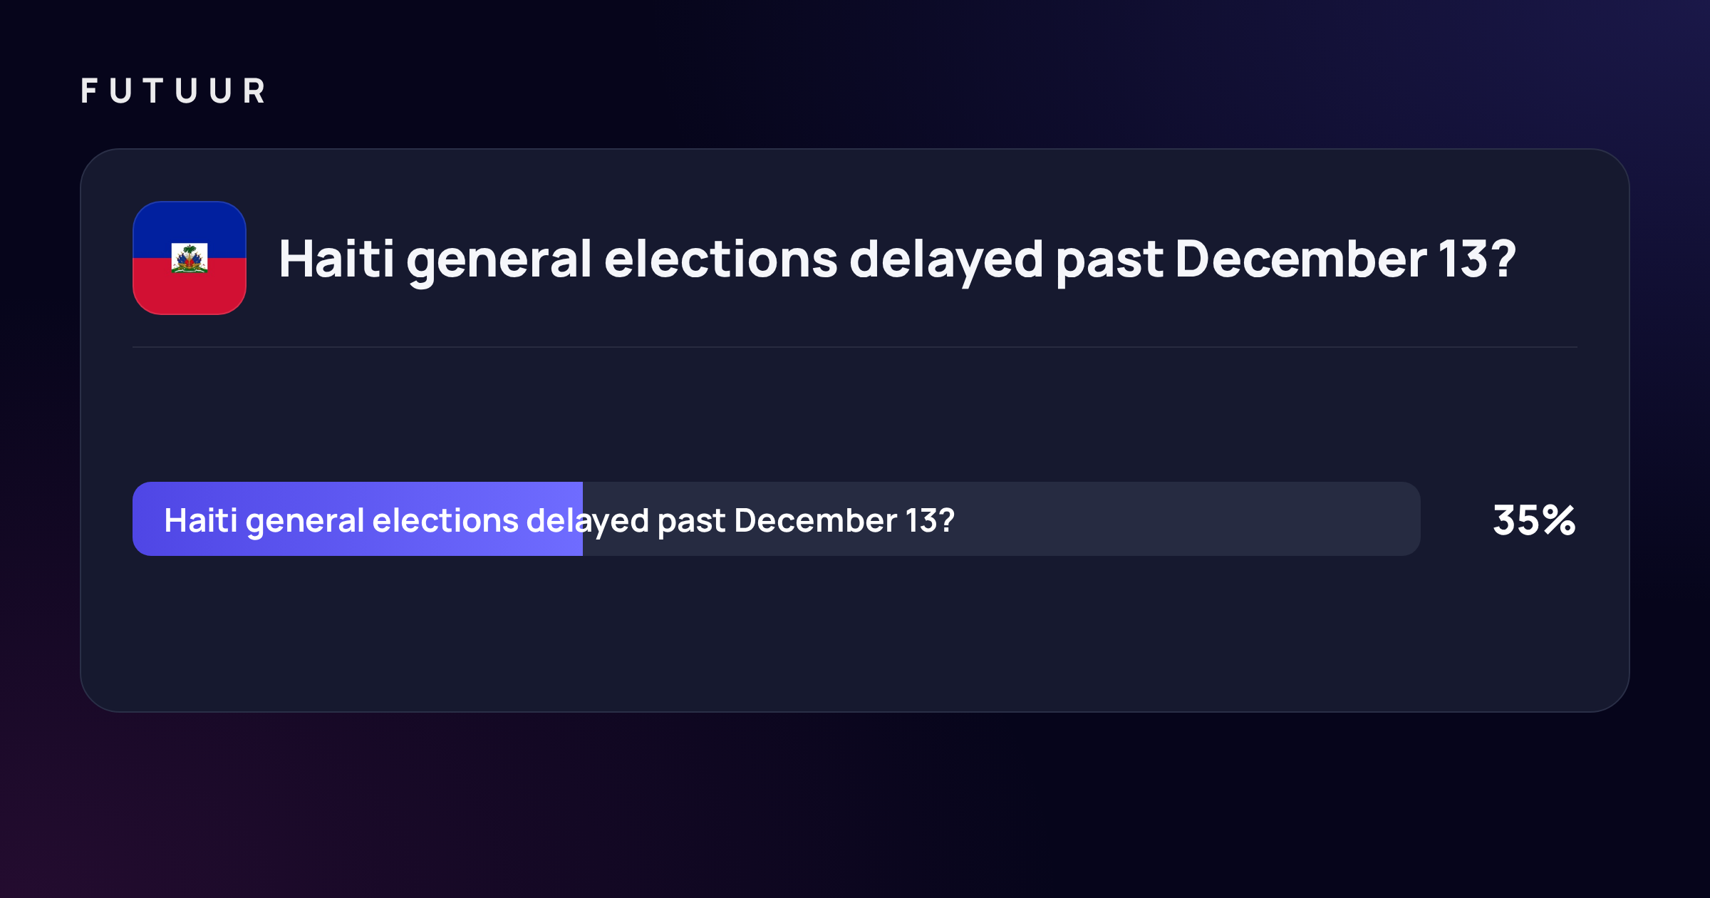This screenshot has width=1710, height=898.
Task: Click the percent sign beside 35
Action: click(x=1558, y=520)
